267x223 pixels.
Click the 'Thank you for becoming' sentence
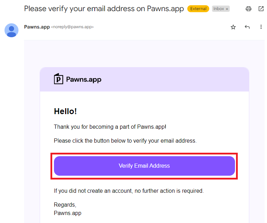pyautogui.click(x=110, y=127)
